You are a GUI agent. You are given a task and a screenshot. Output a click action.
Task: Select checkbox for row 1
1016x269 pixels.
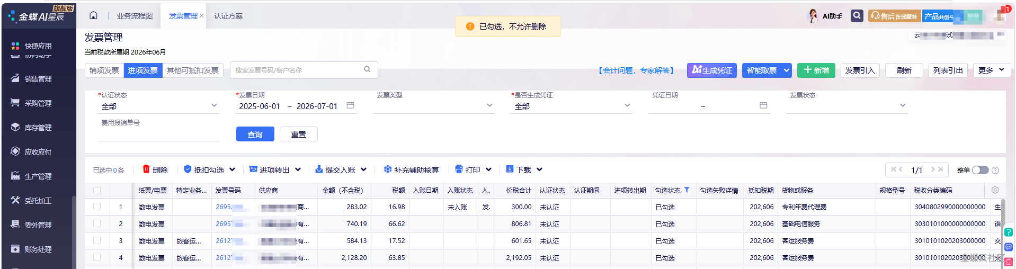pos(97,207)
